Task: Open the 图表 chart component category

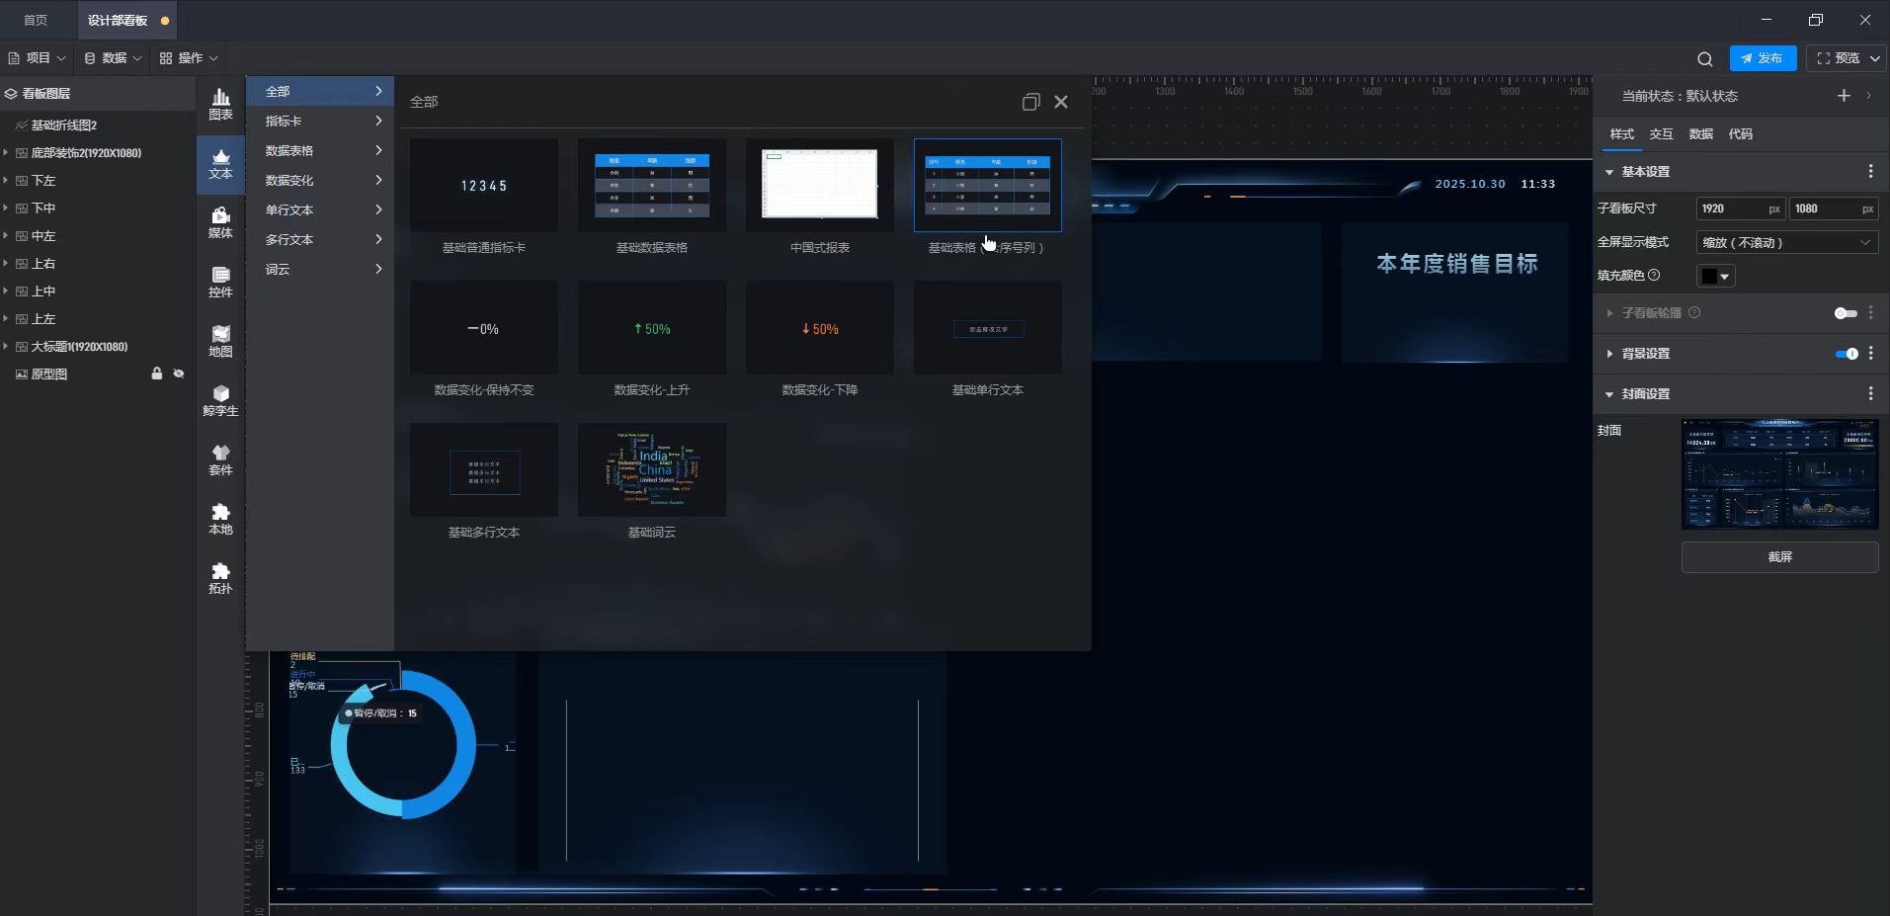Action: (220, 104)
